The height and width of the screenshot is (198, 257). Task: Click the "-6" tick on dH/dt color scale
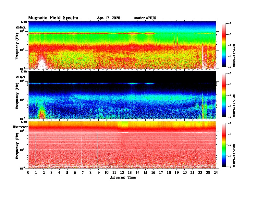(230, 34)
